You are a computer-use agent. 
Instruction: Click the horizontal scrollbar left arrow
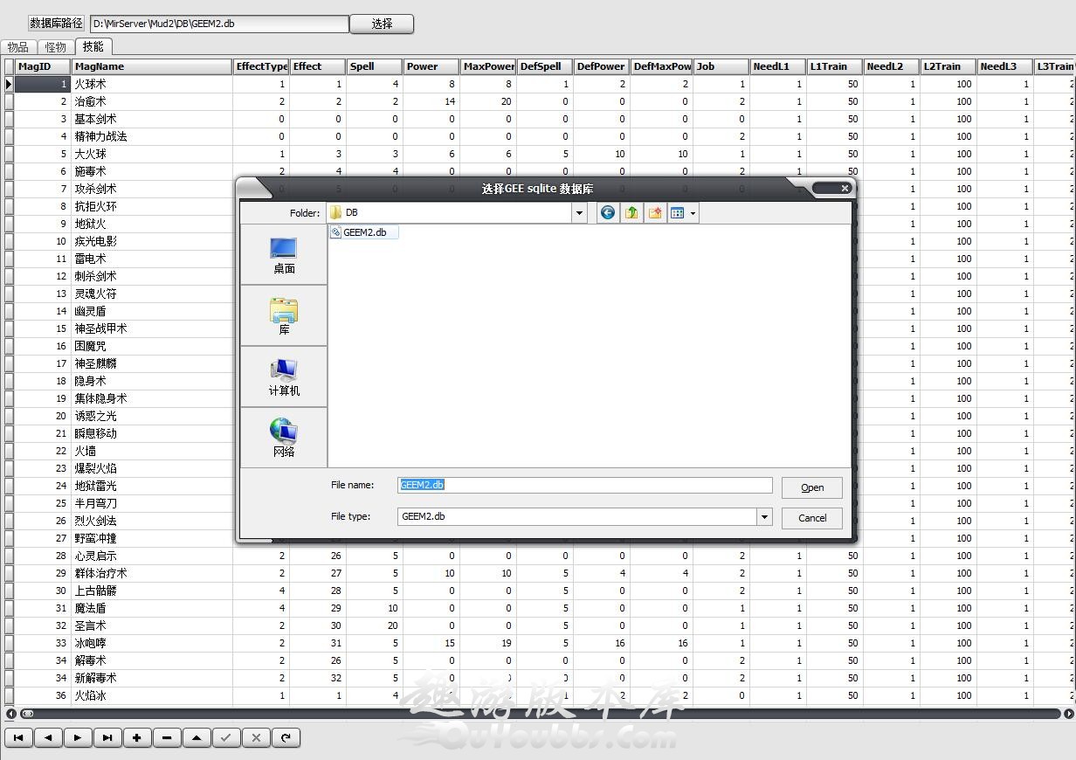click(x=10, y=714)
